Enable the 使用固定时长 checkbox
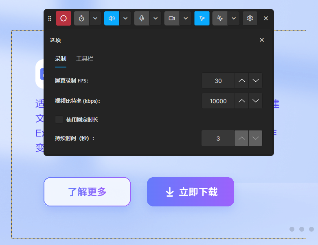This screenshot has width=318, height=245. [59, 119]
